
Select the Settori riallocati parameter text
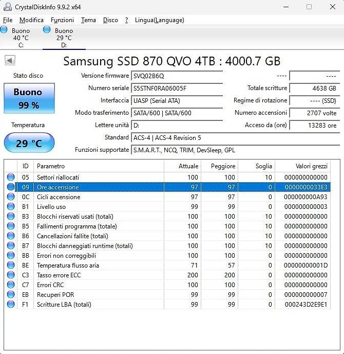[58, 177]
